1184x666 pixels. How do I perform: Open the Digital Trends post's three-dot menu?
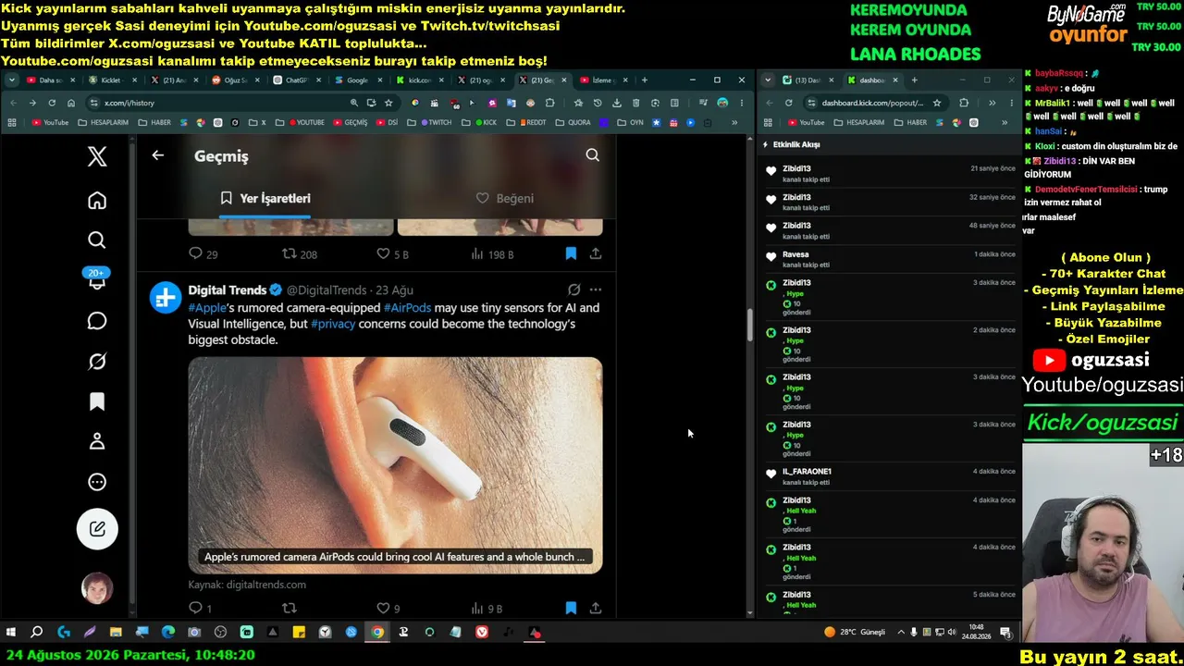[596, 290]
